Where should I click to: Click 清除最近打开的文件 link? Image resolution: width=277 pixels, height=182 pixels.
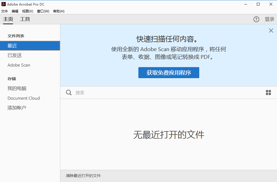tap(83, 176)
